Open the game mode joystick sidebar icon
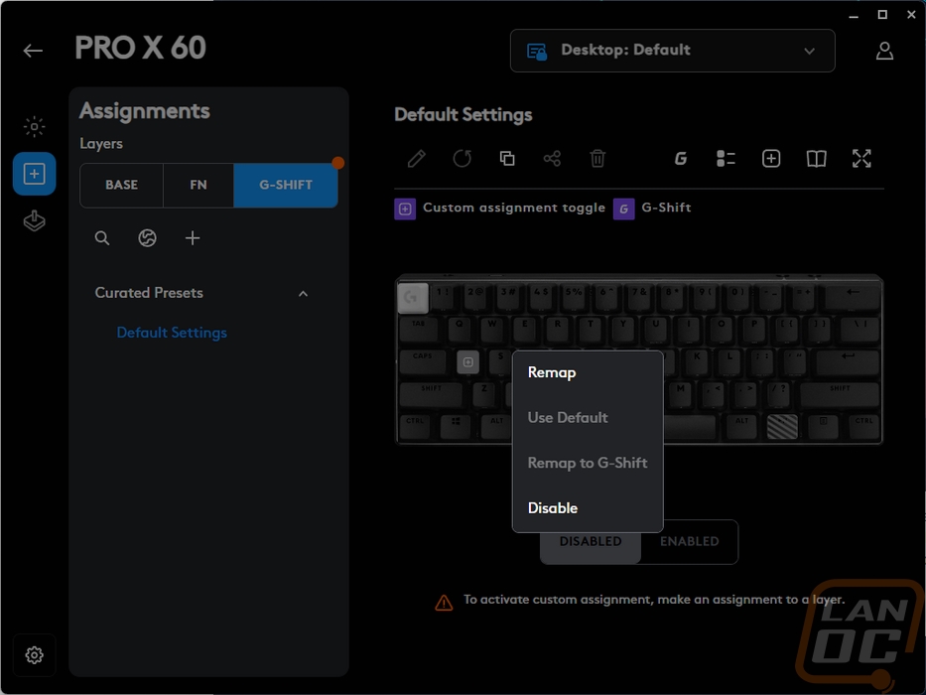 pyautogui.click(x=35, y=221)
